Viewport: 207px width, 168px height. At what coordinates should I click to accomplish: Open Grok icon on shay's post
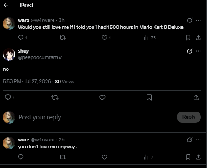[190, 51]
